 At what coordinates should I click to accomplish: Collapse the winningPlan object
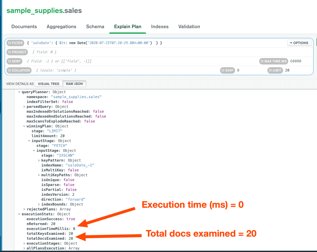point(24,126)
